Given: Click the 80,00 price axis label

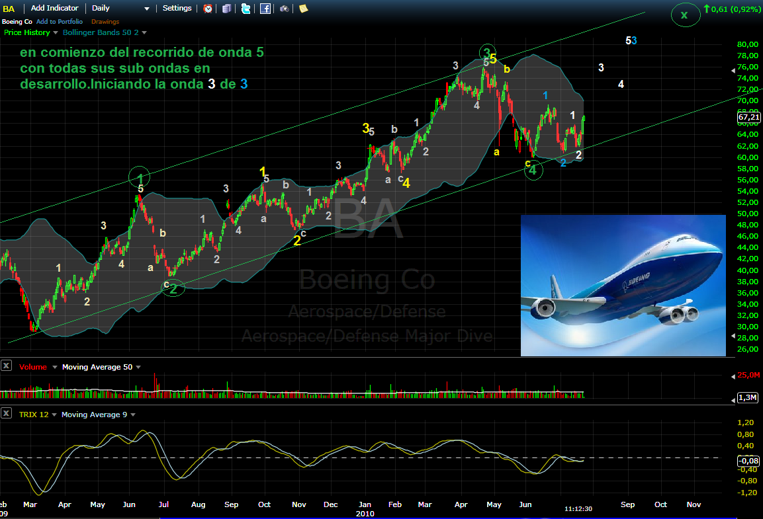Looking at the screenshot, I should click(747, 44).
